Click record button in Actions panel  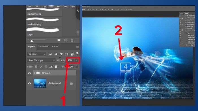(x=187, y=45)
